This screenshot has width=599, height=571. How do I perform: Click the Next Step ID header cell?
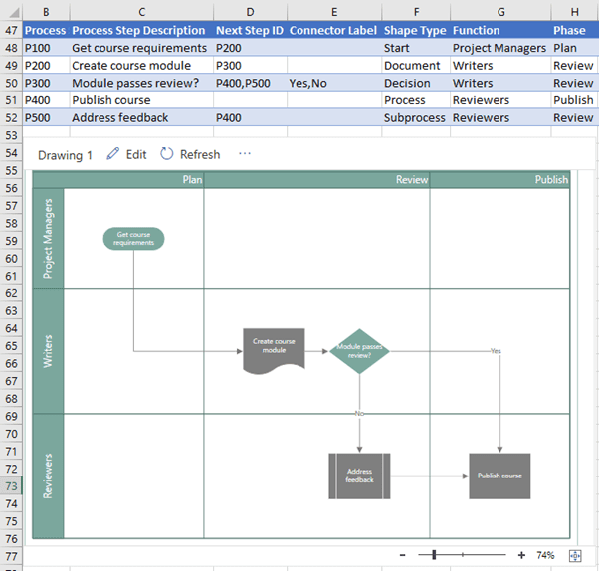(250, 30)
